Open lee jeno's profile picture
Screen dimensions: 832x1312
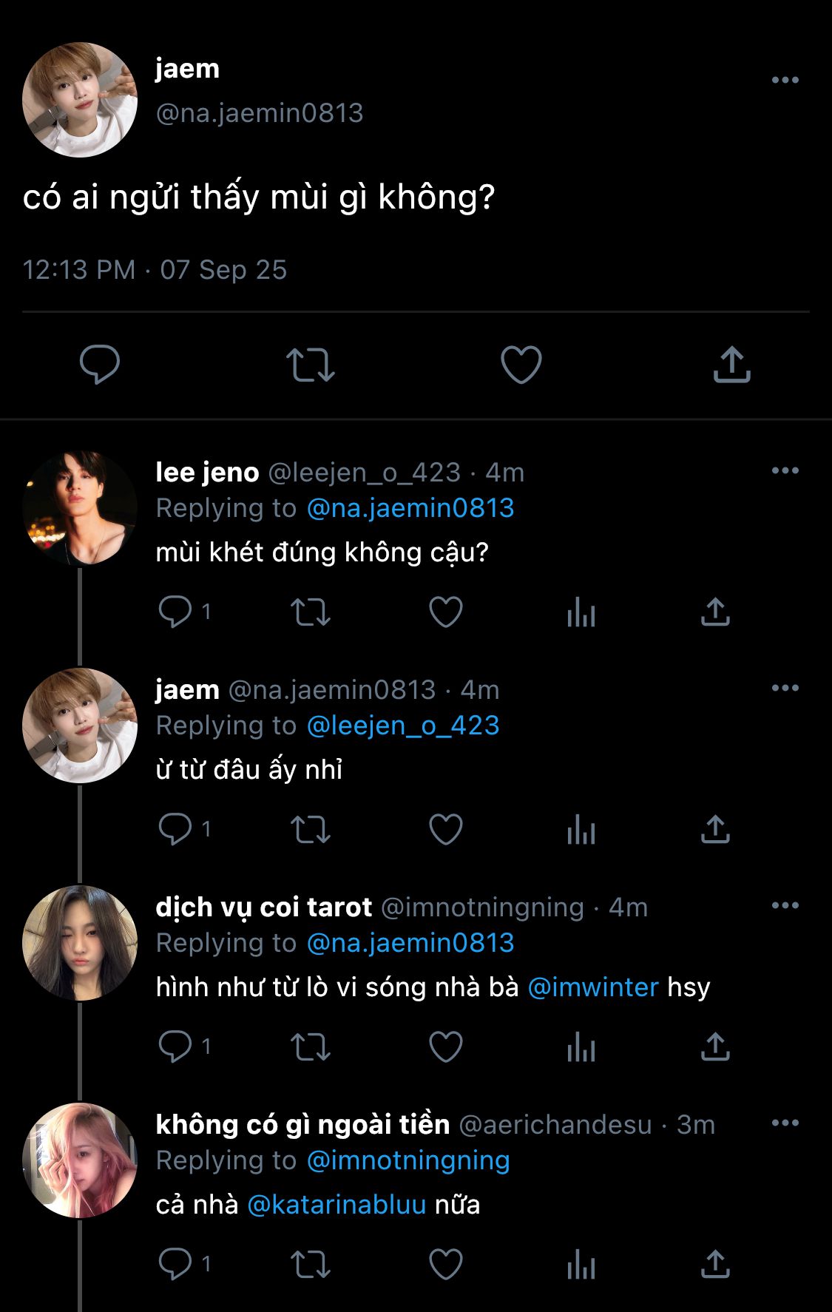80,508
